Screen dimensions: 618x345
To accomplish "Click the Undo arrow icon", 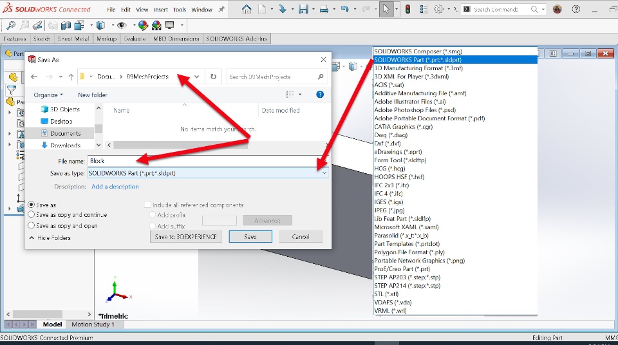I will point(345,9).
